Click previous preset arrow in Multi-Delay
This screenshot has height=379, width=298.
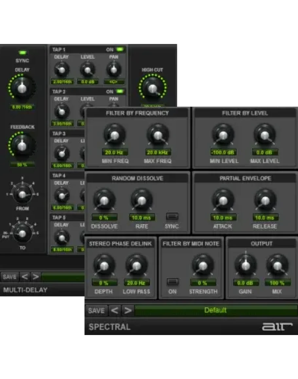click(25, 277)
